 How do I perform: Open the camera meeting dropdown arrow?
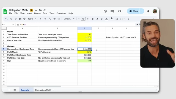(123, 11)
